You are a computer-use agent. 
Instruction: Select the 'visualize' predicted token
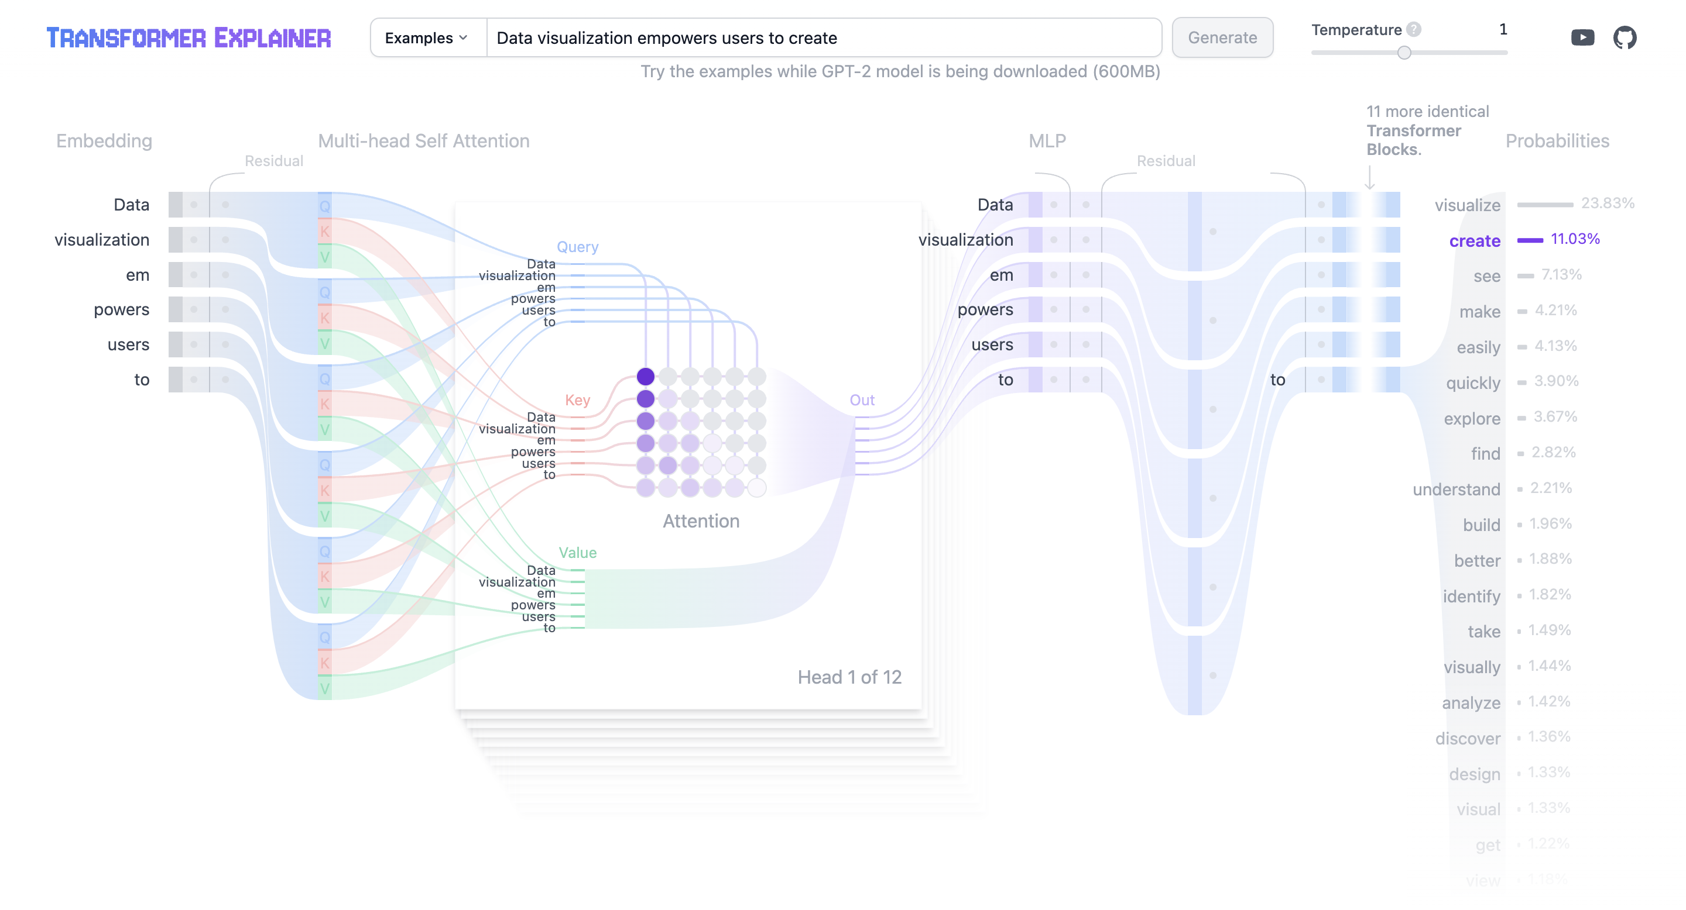1466,205
